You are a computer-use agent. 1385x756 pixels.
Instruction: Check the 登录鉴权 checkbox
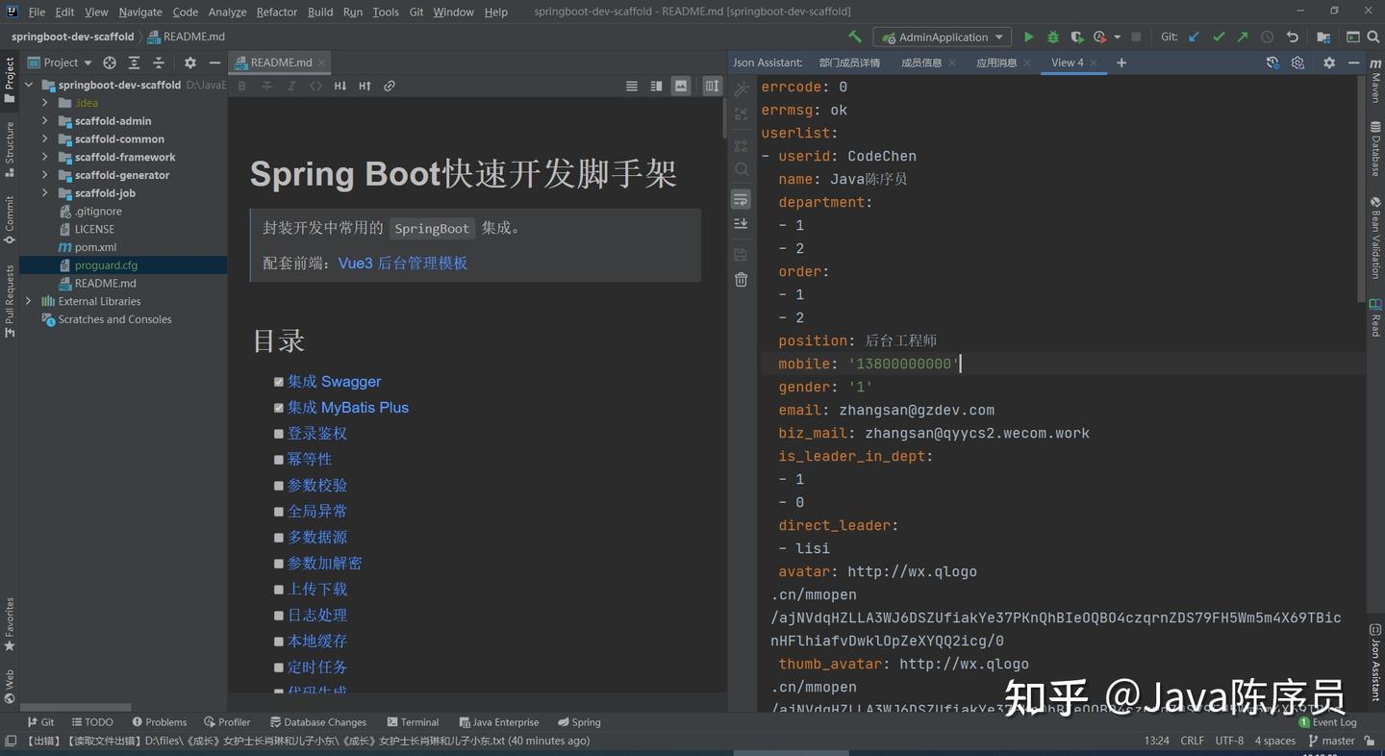279,434
